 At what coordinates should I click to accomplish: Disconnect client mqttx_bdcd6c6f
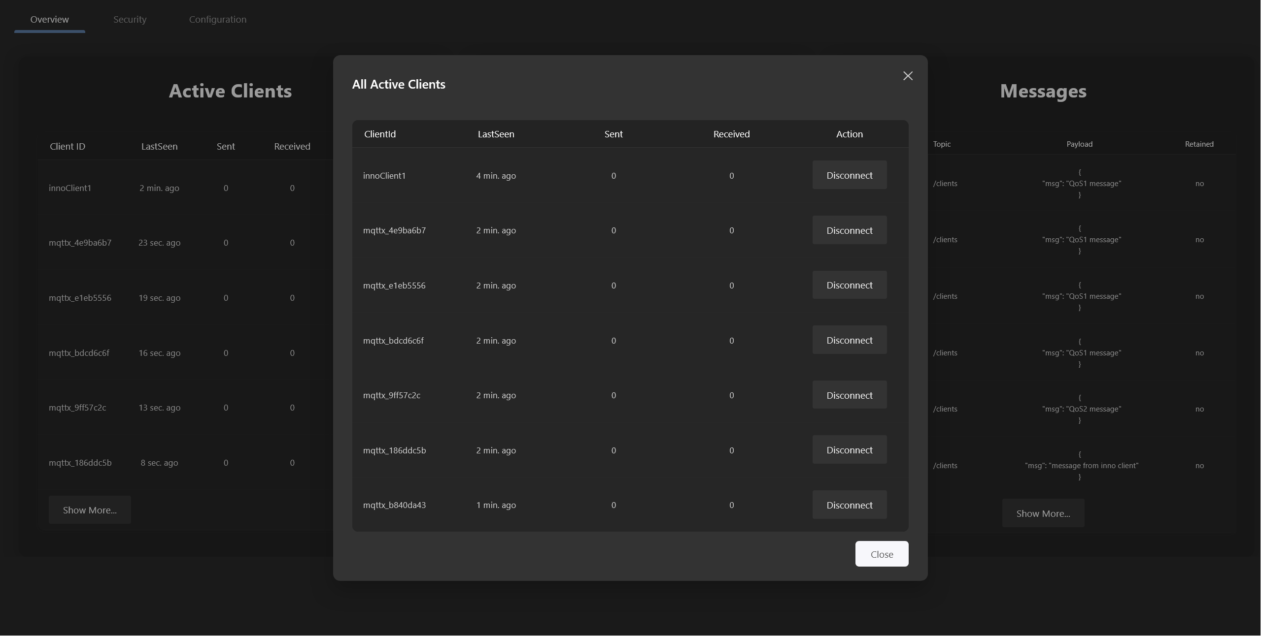coord(849,340)
